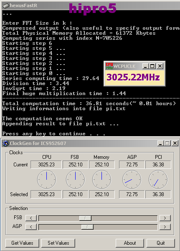
Task: Minimize the WCPUCLK window
Action: (145, 66)
